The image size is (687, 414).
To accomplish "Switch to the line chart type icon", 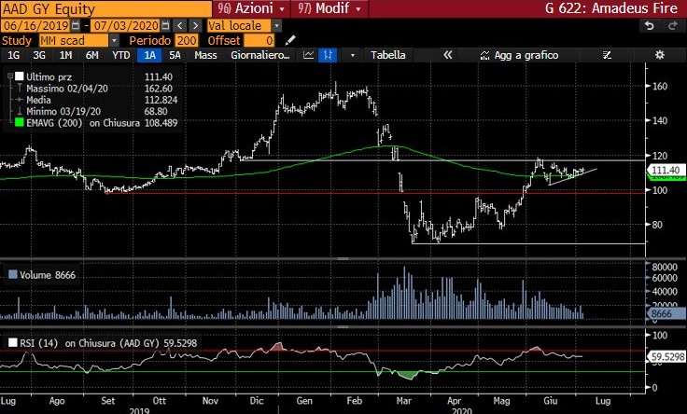I will (x=308, y=55).
